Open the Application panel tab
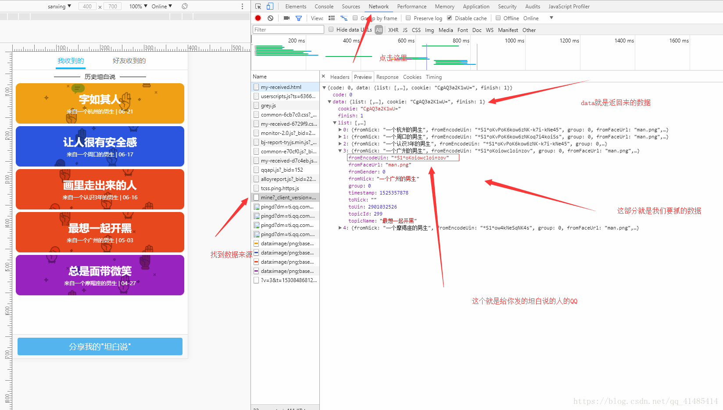The image size is (723, 410). pyautogui.click(x=476, y=7)
